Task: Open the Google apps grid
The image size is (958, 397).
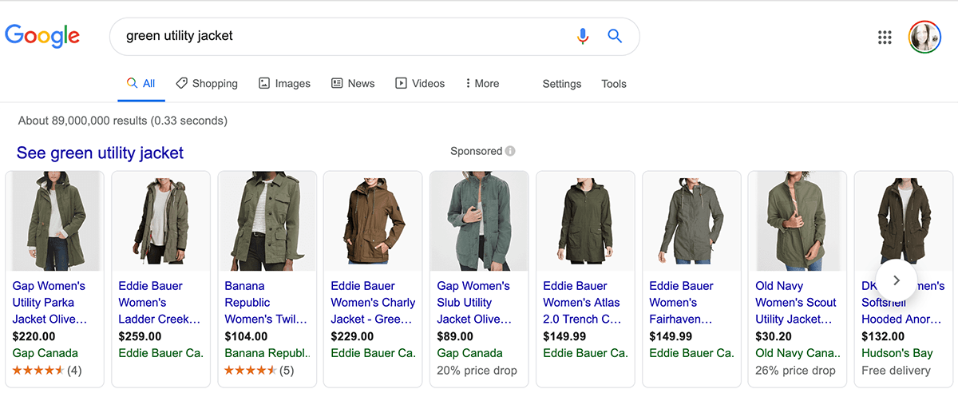Action: 885,37
